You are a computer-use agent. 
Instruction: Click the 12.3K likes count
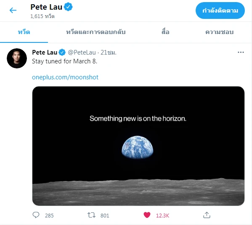(162, 215)
